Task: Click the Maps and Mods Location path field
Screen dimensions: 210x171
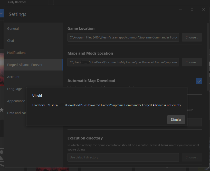Action: pos(123,62)
